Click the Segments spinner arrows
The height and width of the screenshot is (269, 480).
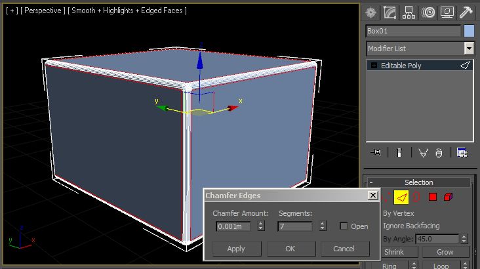(x=322, y=226)
